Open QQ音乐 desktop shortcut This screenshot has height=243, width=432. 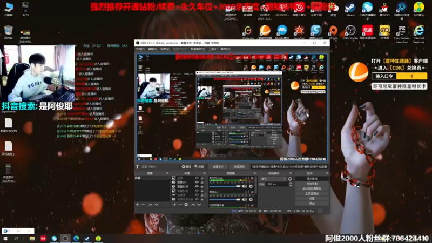(419, 9)
